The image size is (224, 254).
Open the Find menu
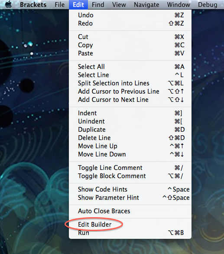click(x=98, y=4)
